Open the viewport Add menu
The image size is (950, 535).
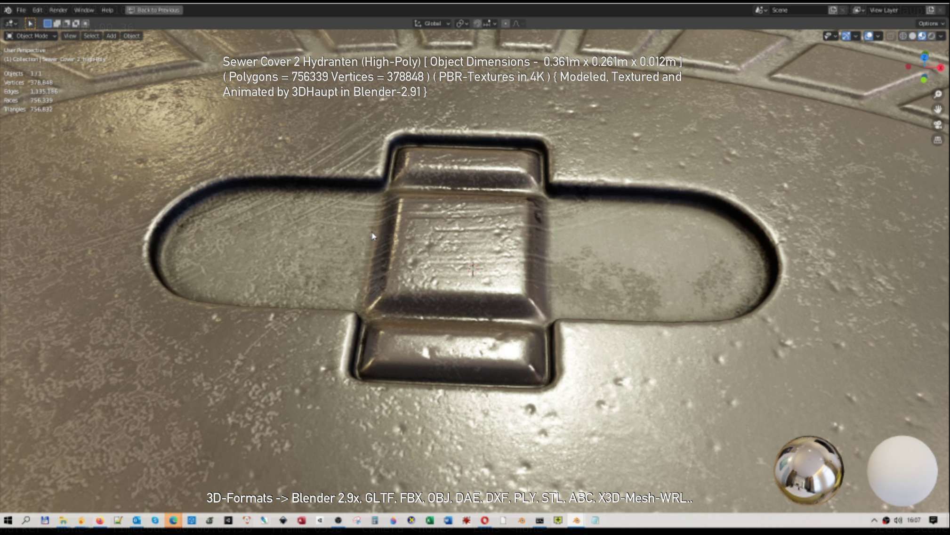111,36
